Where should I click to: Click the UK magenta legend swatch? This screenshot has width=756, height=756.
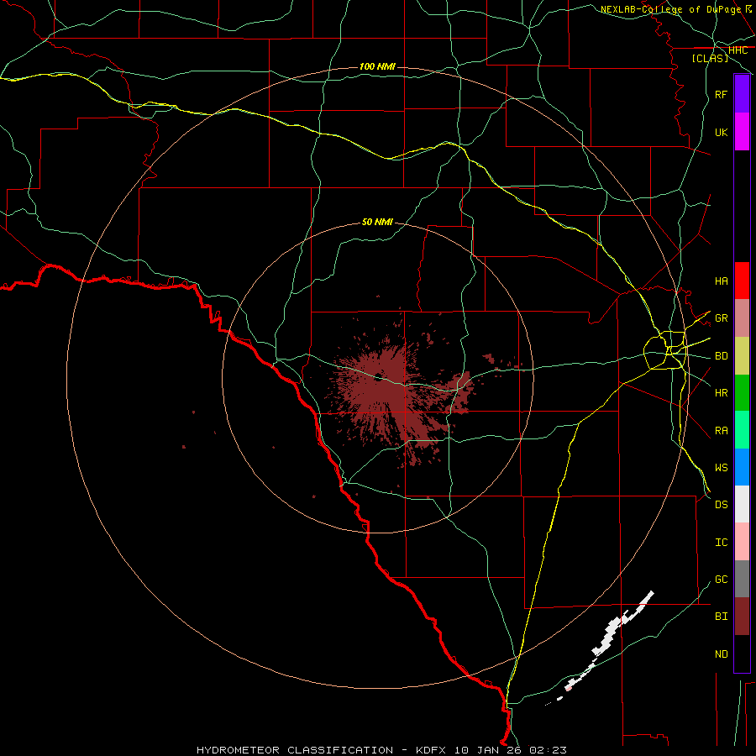coord(742,132)
